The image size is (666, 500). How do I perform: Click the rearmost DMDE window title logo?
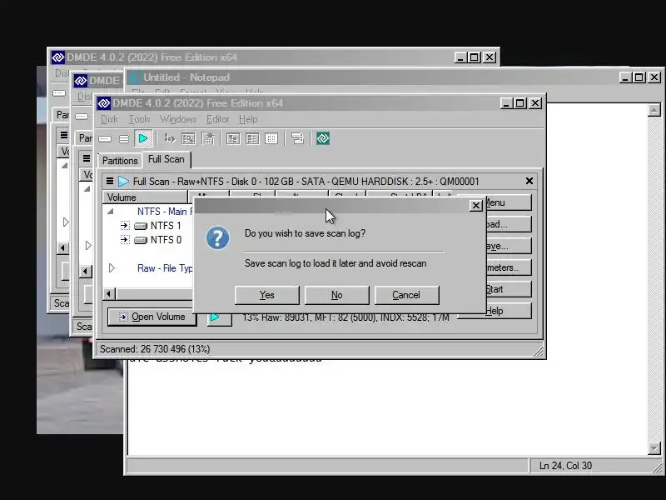[x=58, y=57]
